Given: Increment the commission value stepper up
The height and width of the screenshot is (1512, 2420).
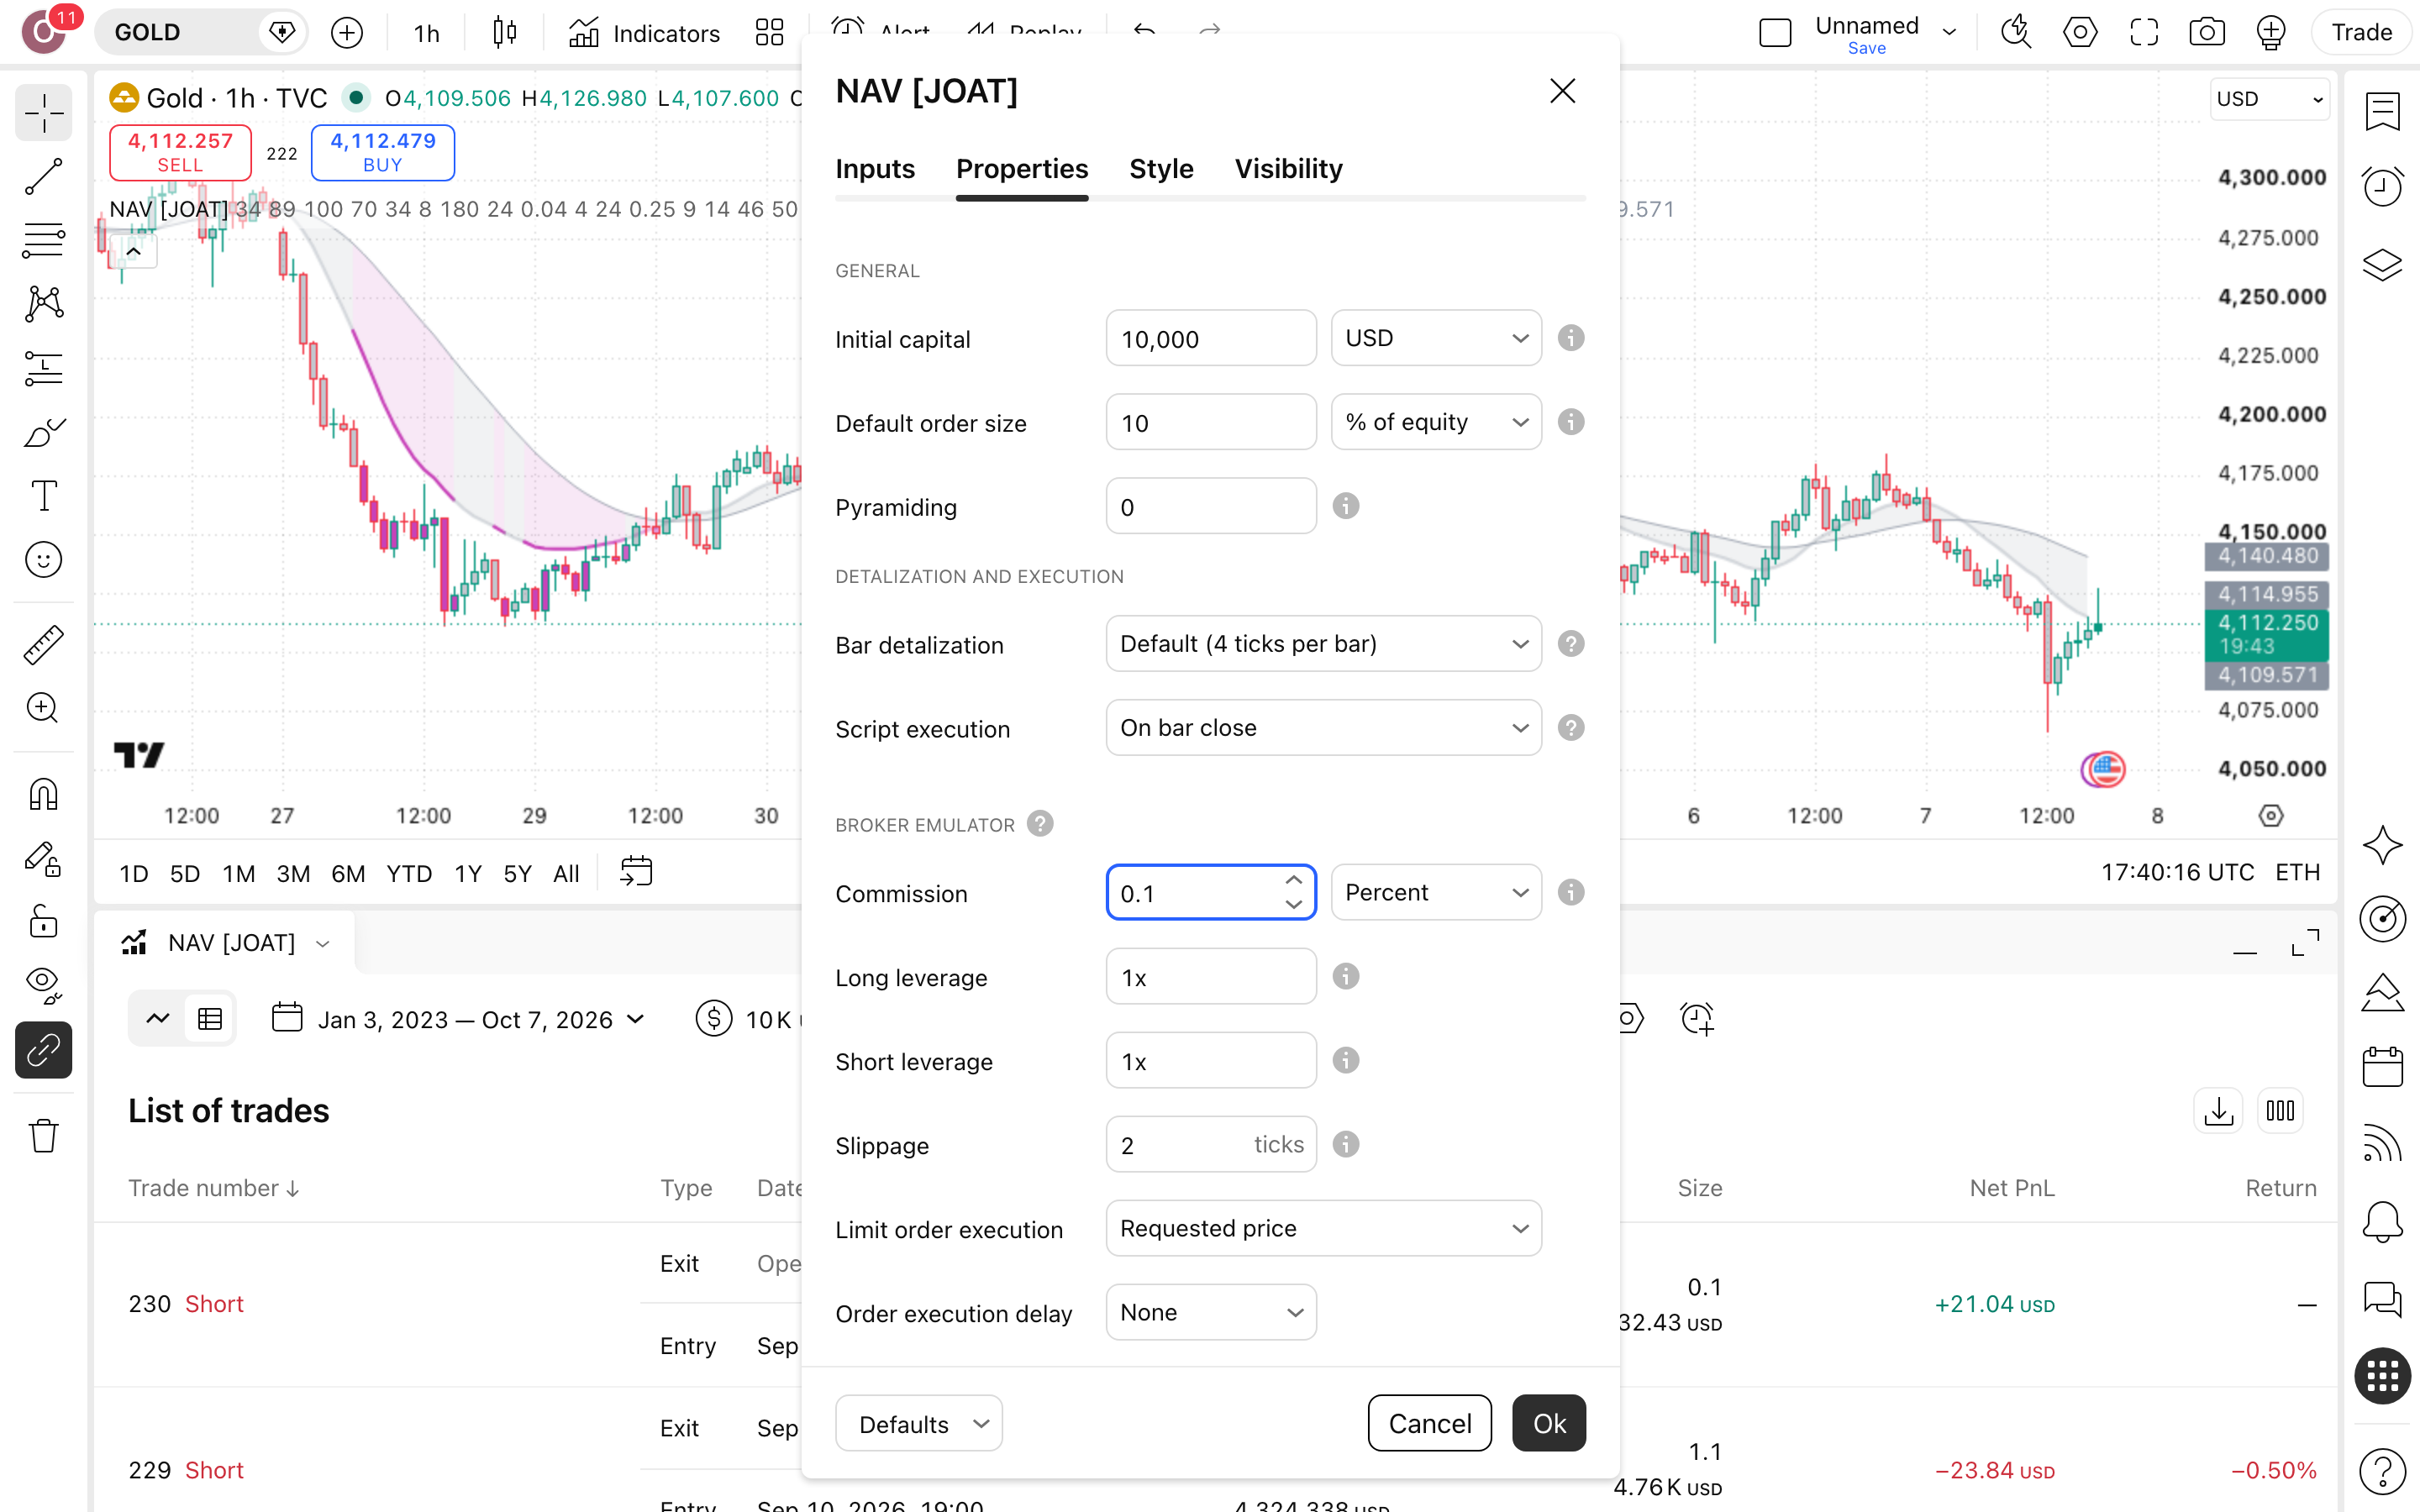Looking at the screenshot, I should click(1293, 880).
